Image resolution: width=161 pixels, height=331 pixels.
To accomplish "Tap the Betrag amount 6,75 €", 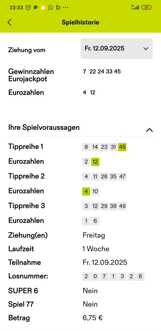I will tap(93, 318).
